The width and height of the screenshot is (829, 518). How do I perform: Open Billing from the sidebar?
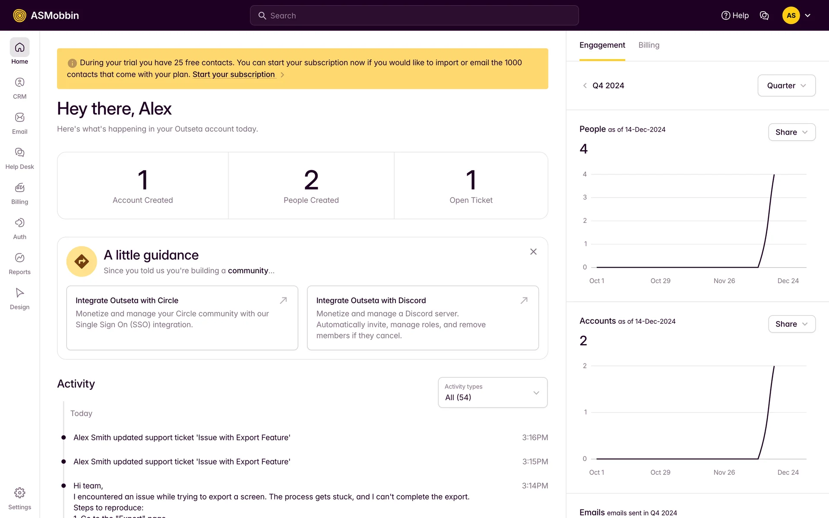(19, 193)
